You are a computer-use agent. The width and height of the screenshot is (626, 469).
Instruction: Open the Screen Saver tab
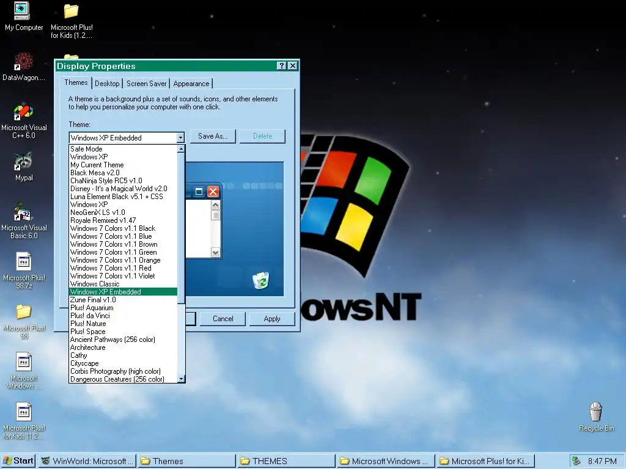point(147,83)
